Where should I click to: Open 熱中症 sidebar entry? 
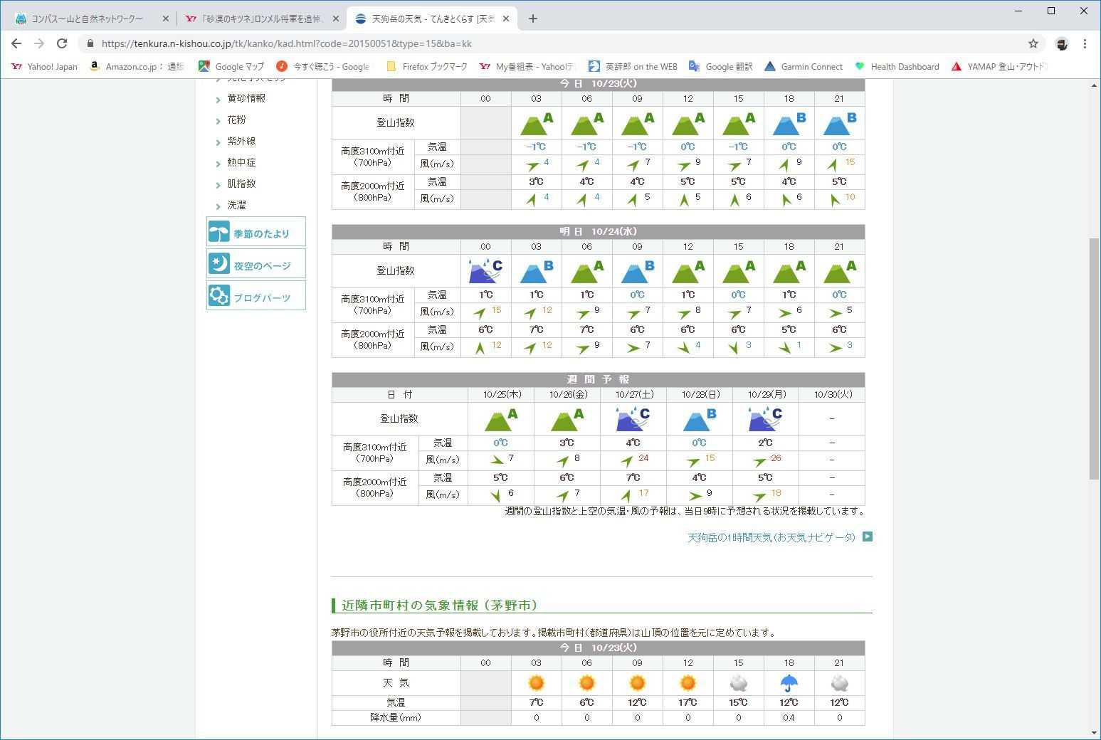pos(241,163)
